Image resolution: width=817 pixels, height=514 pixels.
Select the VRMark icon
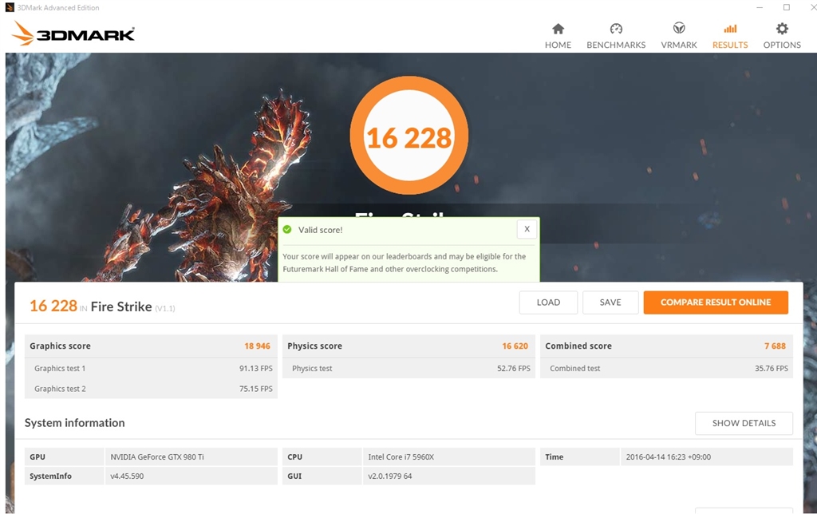(679, 29)
